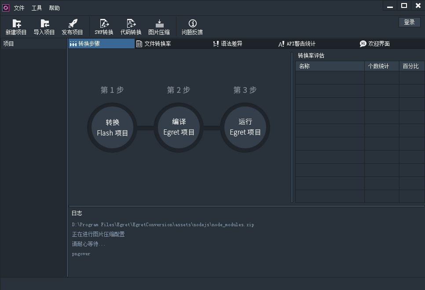Screen dimensions: 425x290
Task: Open 问题反馈 feedback info icon
Action: (x=192, y=24)
